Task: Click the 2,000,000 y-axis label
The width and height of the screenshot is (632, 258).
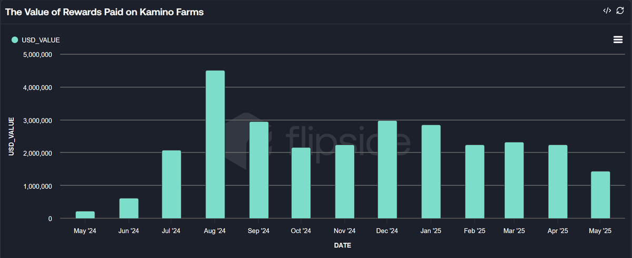Action: (37, 153)
